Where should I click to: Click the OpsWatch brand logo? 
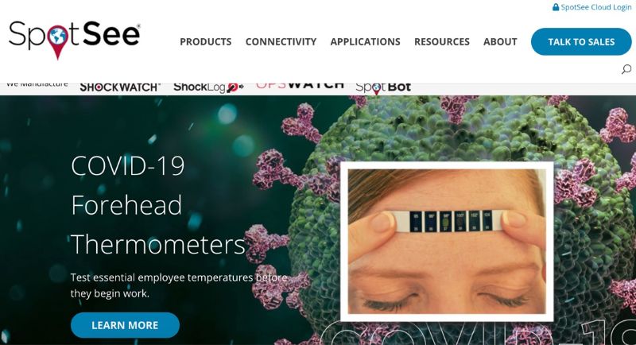pos(300,86)
